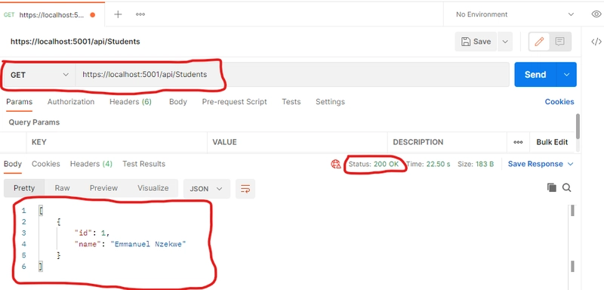604x290 pixels.
Task: Search the response with magnifier icon
Action: 566,187
